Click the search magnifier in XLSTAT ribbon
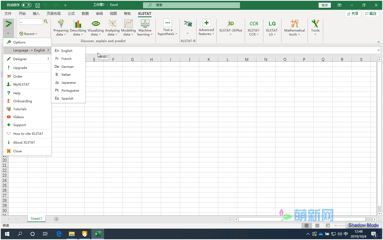The width and height of the screenshot is (383, 240). click(46, 21)
